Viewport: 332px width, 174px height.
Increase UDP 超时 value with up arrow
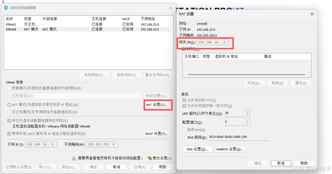tap(247, 111)
